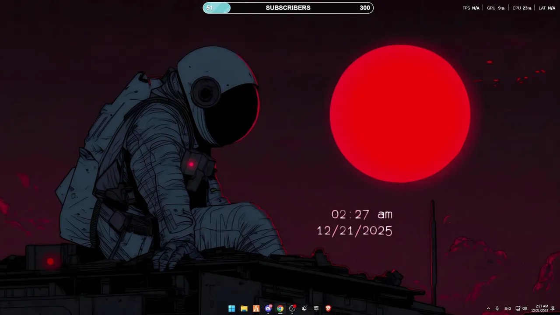
Task: Show hidden system tray icons
Action: [x=488, y=308]
